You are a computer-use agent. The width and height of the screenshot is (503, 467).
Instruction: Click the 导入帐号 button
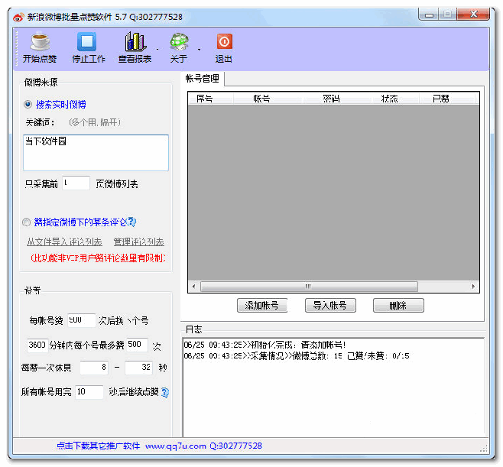pyautogui.click(x=330, y=306)
